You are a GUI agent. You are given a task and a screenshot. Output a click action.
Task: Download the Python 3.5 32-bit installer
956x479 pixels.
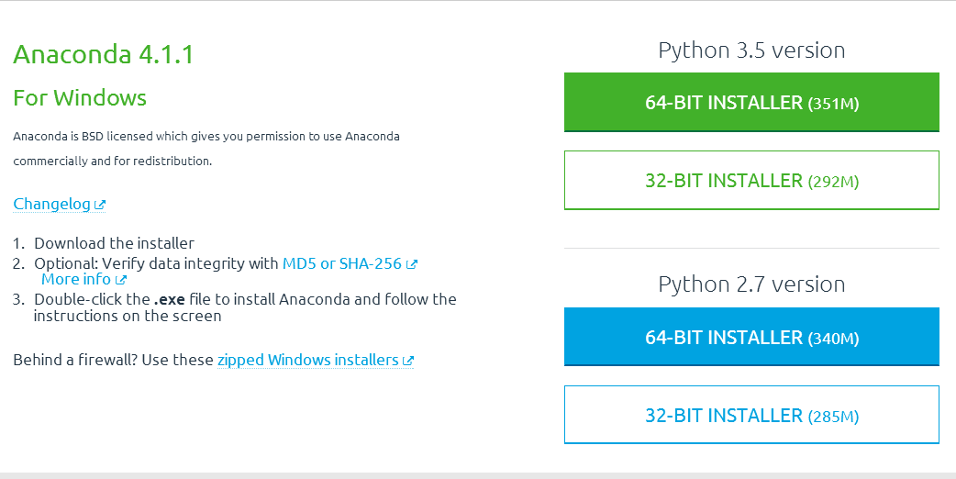(751, 181)
